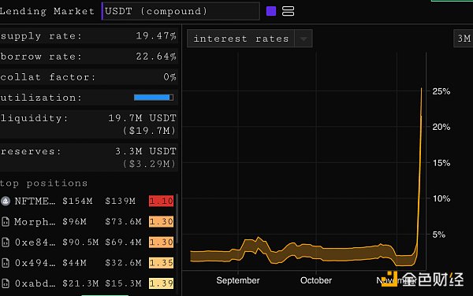Click the 0x494 contract document icon
The image size is (473, 296).
coord(6,263)
